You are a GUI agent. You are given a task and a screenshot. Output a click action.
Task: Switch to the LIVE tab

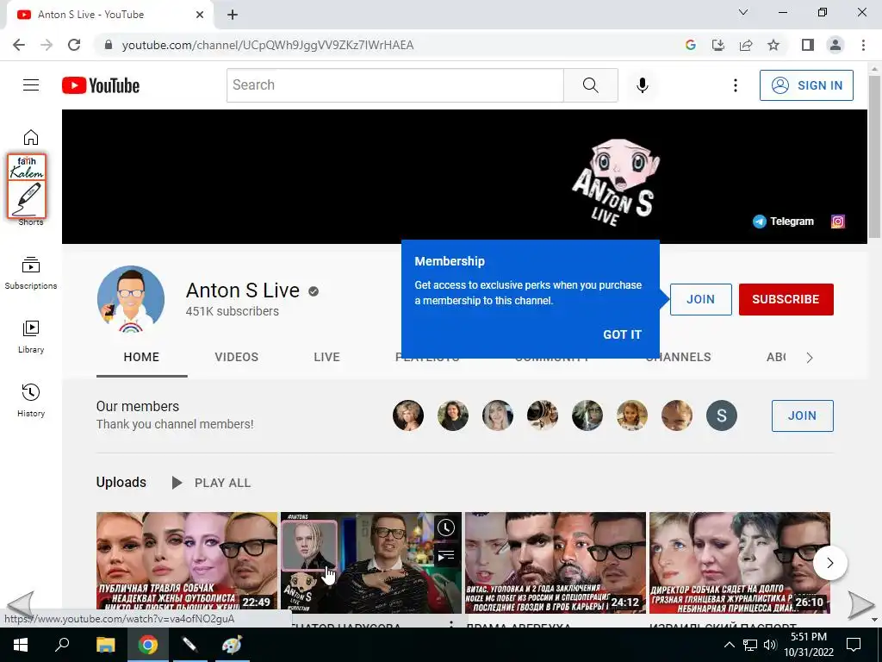point(326,357)
